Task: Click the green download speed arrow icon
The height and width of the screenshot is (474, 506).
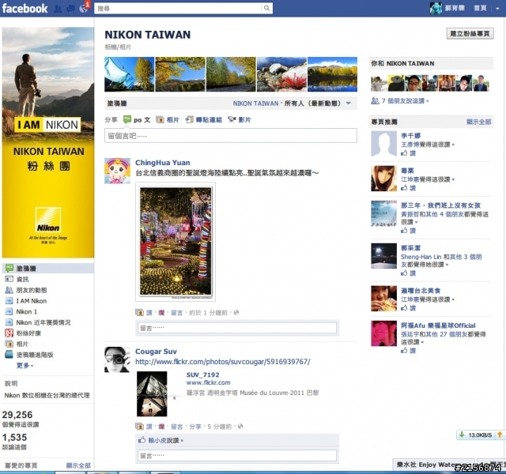Action: pyautogui.click(x=462, y=434)
